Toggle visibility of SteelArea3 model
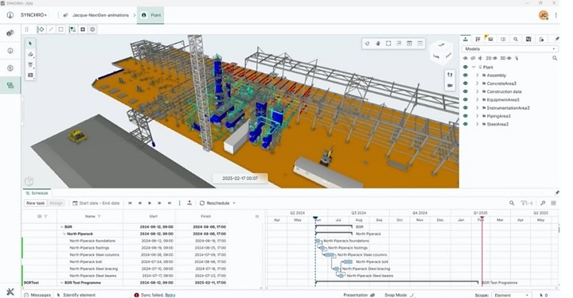This screenshot has height=298, width=573. (x=466, y=124)
